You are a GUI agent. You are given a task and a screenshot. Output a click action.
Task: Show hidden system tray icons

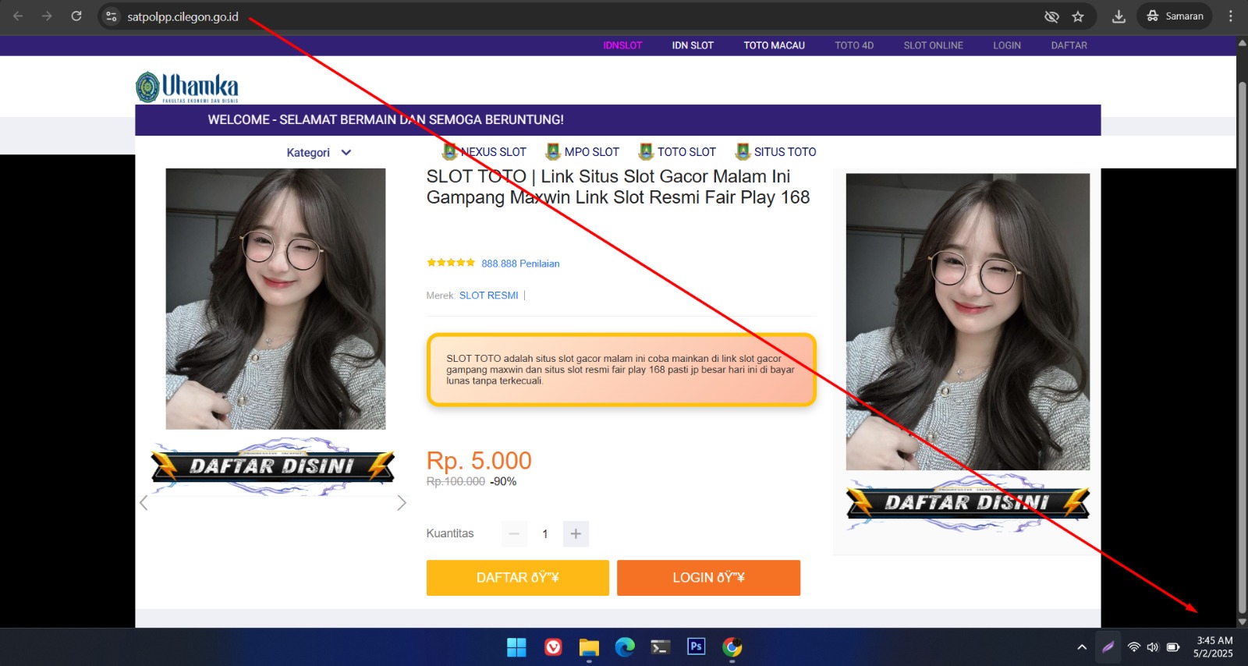(x=1082, y=647)
